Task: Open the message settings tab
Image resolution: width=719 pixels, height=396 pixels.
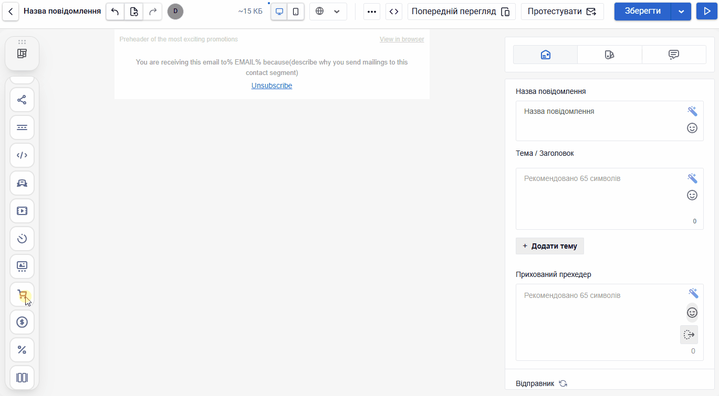Action: point(545,55)
